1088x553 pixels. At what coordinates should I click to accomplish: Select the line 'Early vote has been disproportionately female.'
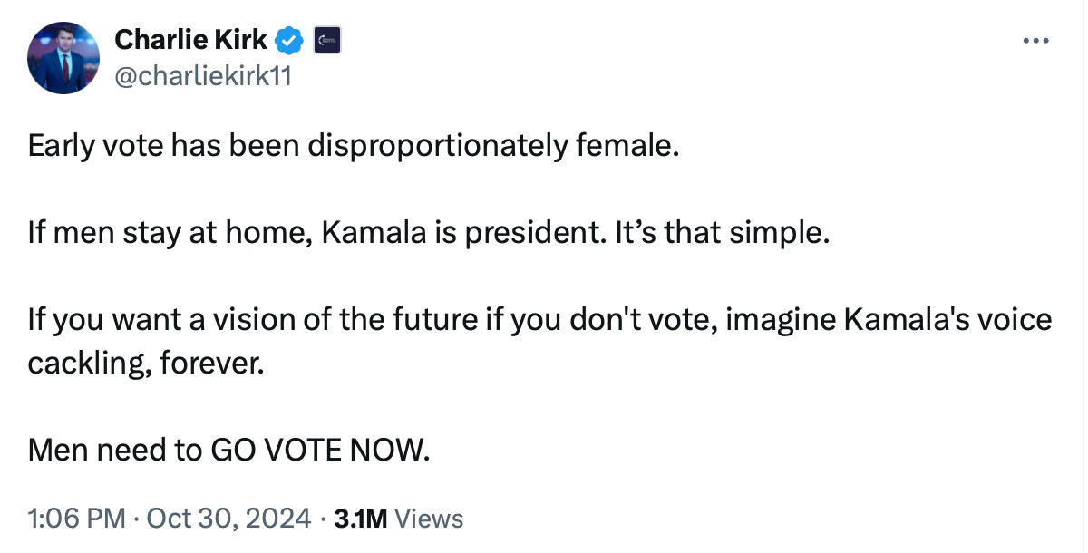pyautogui.click(x=353, y=146)
